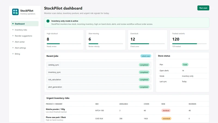Click the Urgent inventory risks heading

tap(58, 98)
